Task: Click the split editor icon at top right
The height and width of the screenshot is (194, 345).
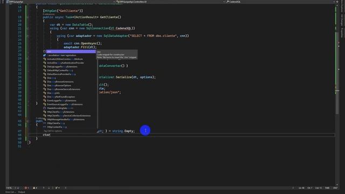Action: 337,2
